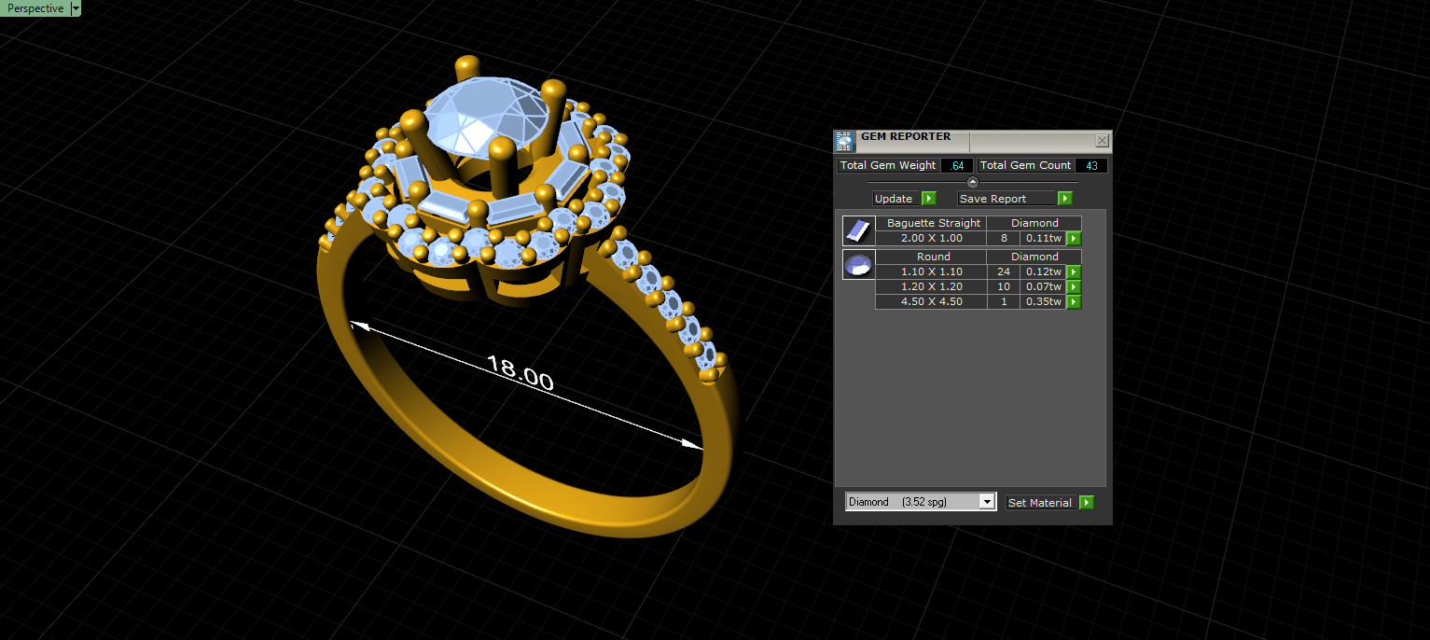Click green arrow for 4.50 X 4.50 row

click(x=1074, y=302)
